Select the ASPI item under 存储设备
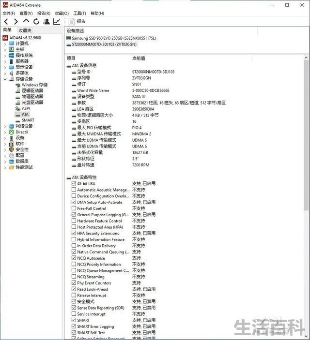This screenshot has height=340, width=310. click(26, 108)
